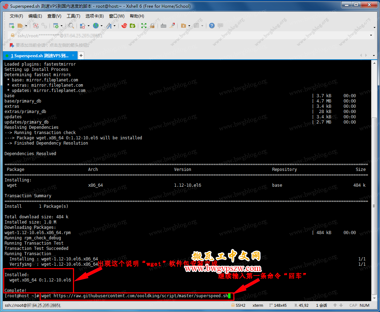Expand the new folder icon dropdown arrow
Image resolution: width=380 pixels, height=312 pixels.
(x=189, y=26)
